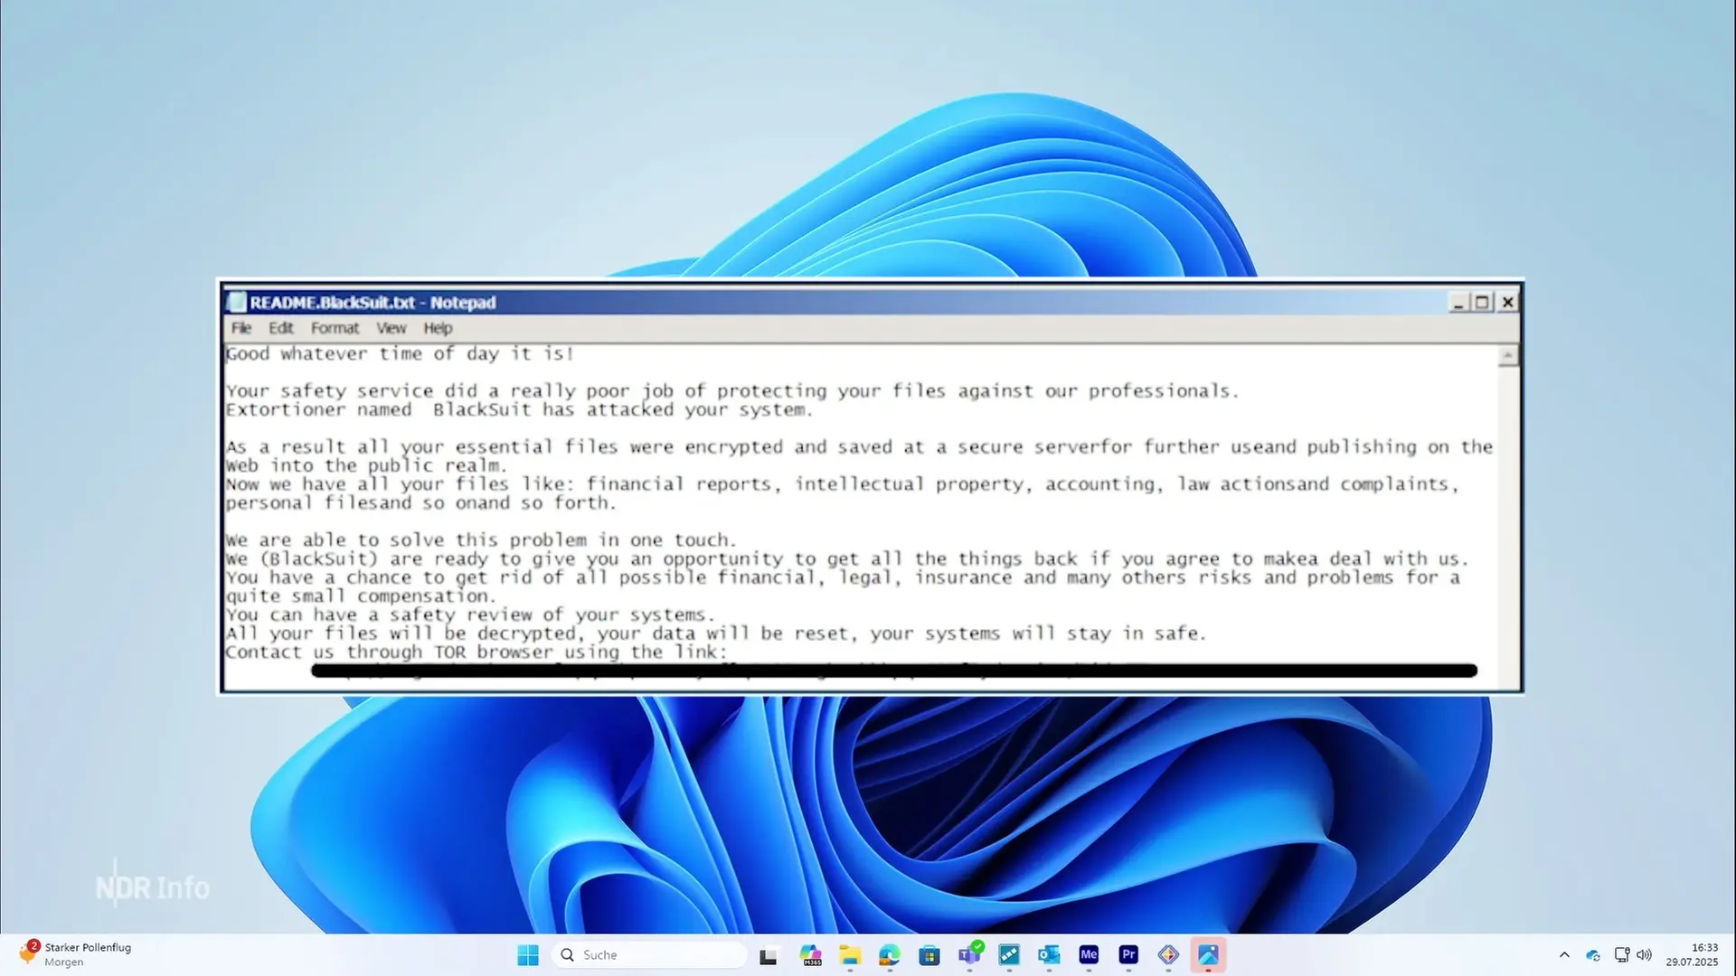This screenshot has width=1736, height=976.
Task: Launch Microsoft Edge from the taskbar
Action: 890,955
